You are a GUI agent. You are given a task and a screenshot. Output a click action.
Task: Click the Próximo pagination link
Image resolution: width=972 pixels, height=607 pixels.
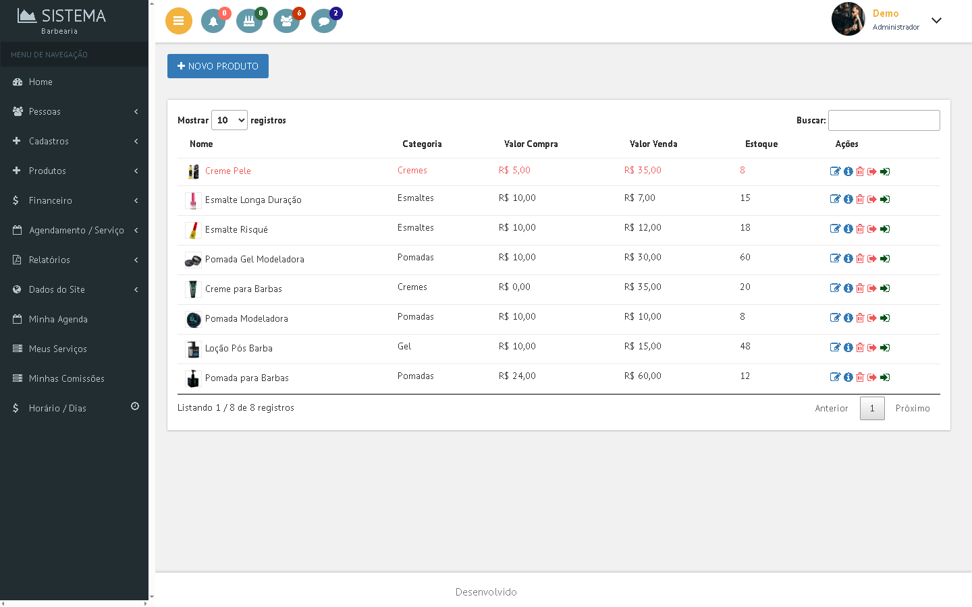(913, 408)
